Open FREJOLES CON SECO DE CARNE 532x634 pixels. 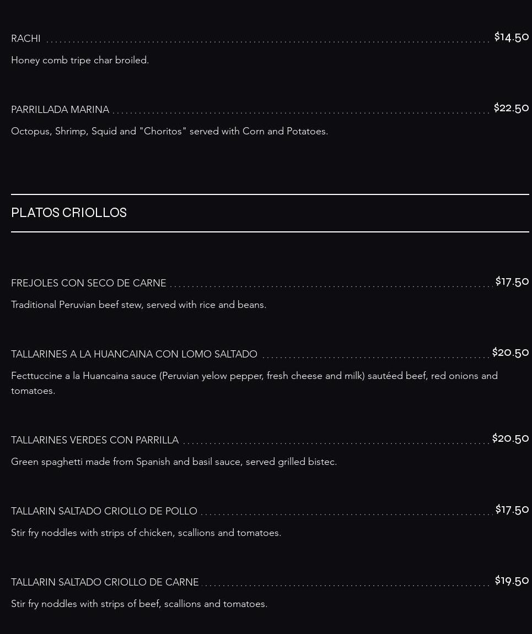click(89, 283)
